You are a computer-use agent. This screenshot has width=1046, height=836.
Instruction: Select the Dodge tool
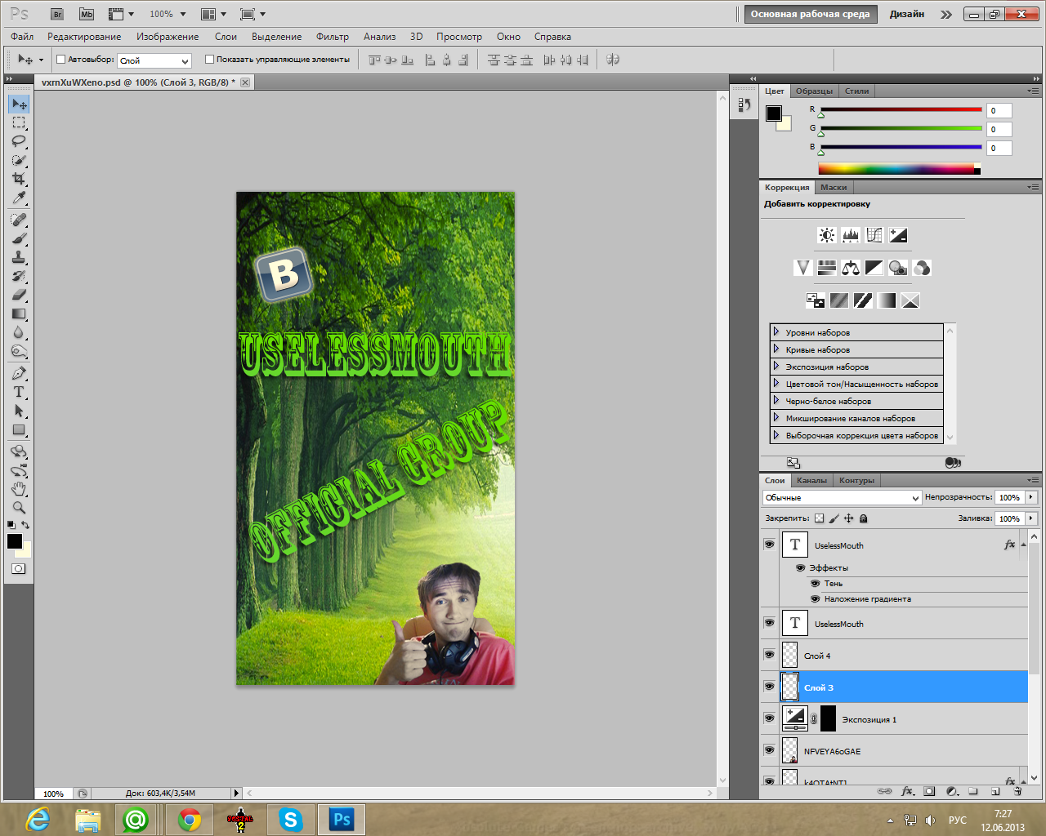[19, 352]
